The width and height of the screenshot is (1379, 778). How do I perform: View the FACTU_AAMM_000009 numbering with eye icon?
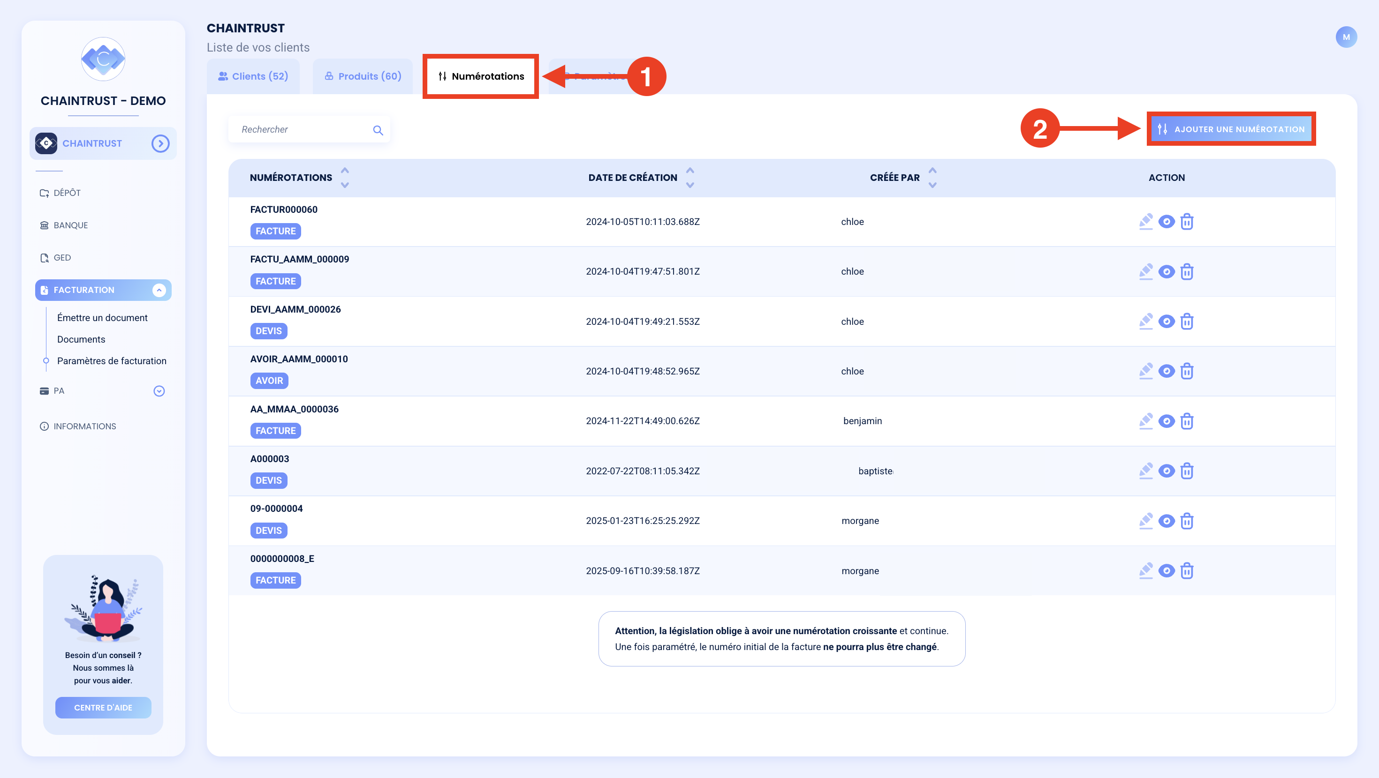(1167, 272)
